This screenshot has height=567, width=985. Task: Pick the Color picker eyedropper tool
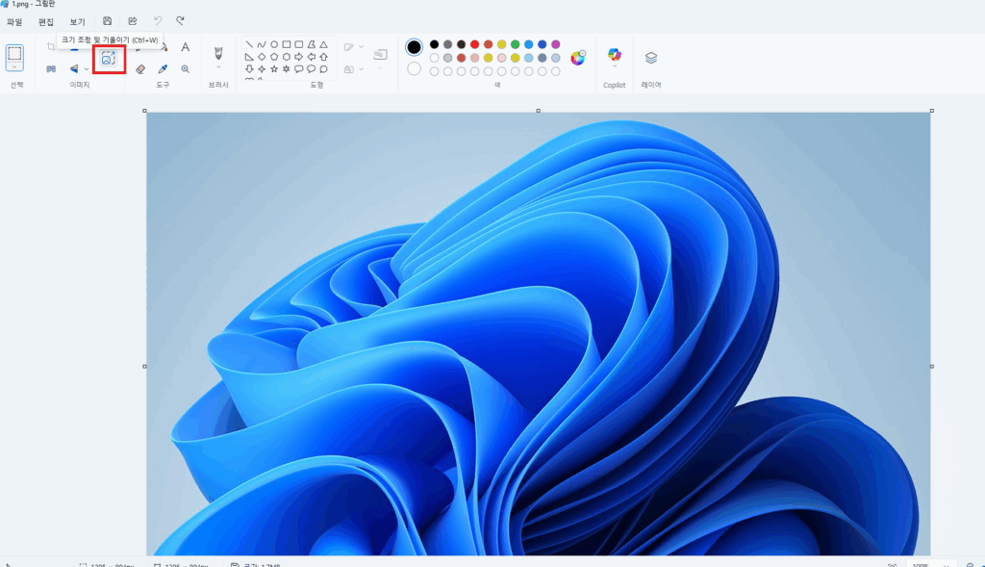[x=163, y=69]
